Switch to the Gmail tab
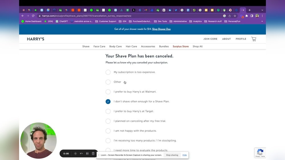Screen dimensions: 285x160 [x=146, y=10]
